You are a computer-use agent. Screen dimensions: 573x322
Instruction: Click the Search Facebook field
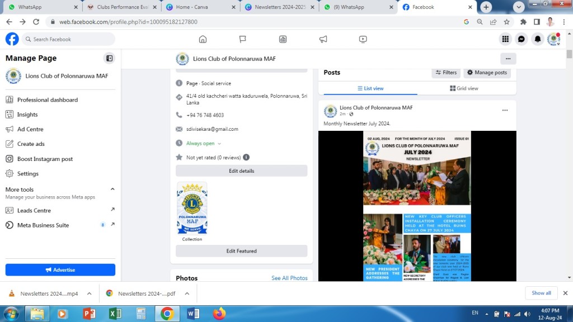pos(68,39)
